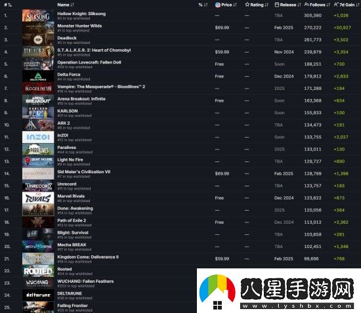Open Monster Hunter Wilds thumbnail

pyautogui.click(x=38, y=28)
